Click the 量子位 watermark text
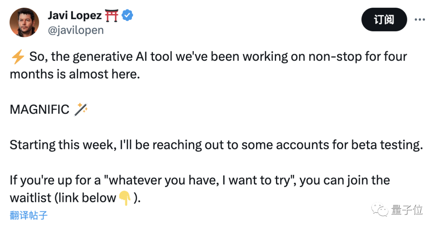437x229 pixels. tap(407, 210)
